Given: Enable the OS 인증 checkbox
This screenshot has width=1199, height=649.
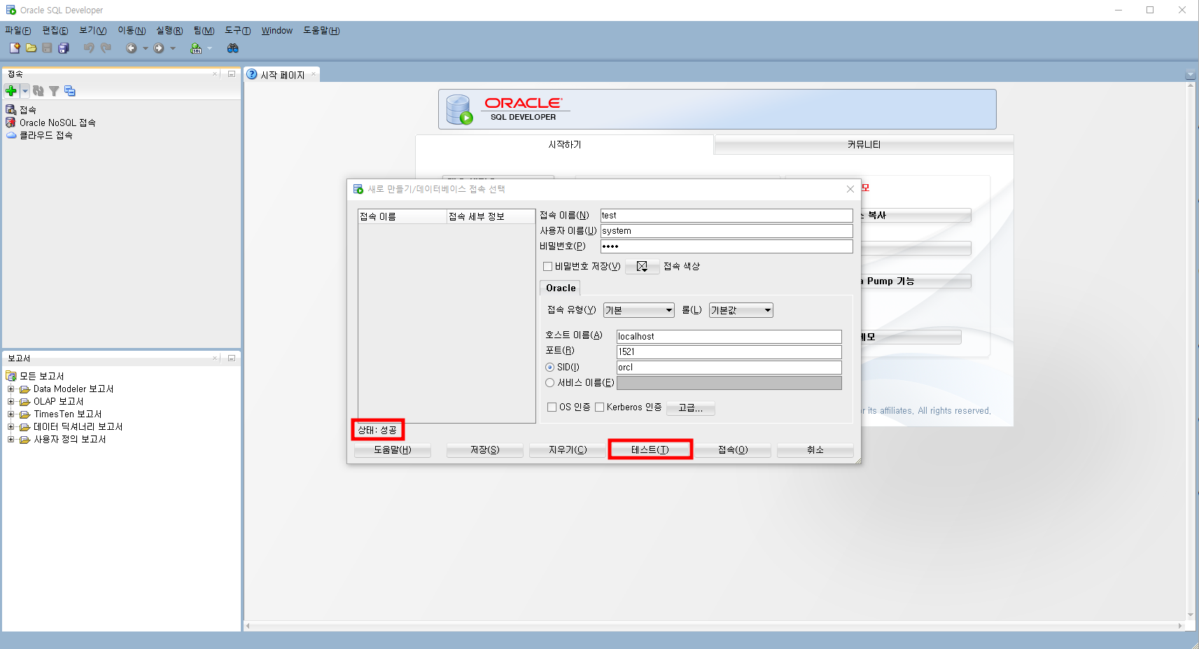Looking at the screenshot, I should (552, 407).
